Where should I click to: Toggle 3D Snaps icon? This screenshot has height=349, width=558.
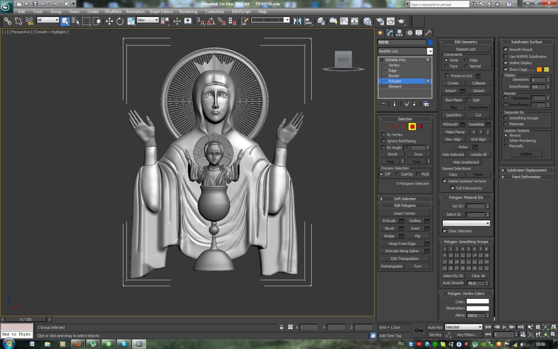(200, 21)
